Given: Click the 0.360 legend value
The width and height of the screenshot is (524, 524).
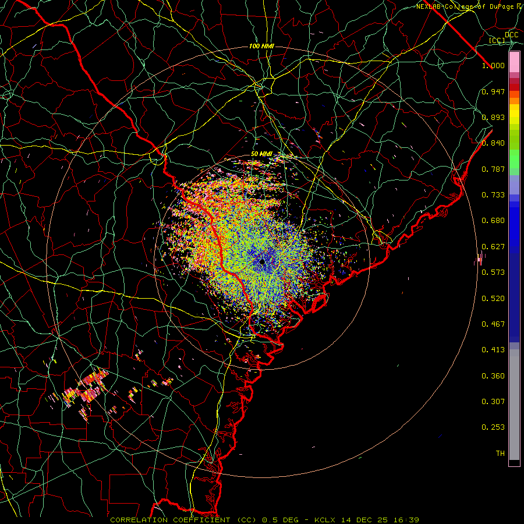Looking at the screenshot, I should point(493,376).
